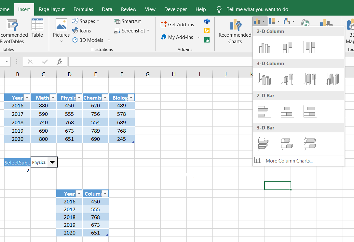Click the Insert Function fx button
354x242 pixels.
tap(59, 62)
